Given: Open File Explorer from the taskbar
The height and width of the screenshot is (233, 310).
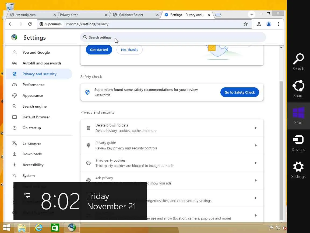Looking at the screenshot, I should (x=22, y=227).
